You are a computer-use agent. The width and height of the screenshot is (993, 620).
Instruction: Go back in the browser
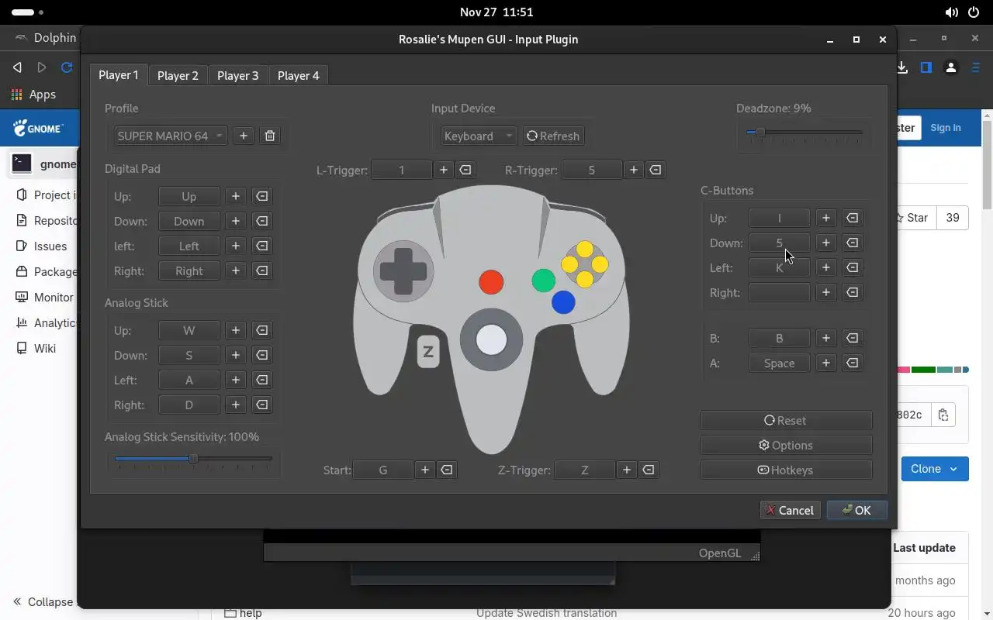17,67
